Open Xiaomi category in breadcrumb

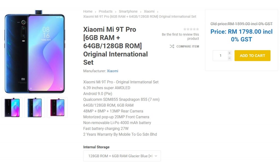(x=149, y=11)
